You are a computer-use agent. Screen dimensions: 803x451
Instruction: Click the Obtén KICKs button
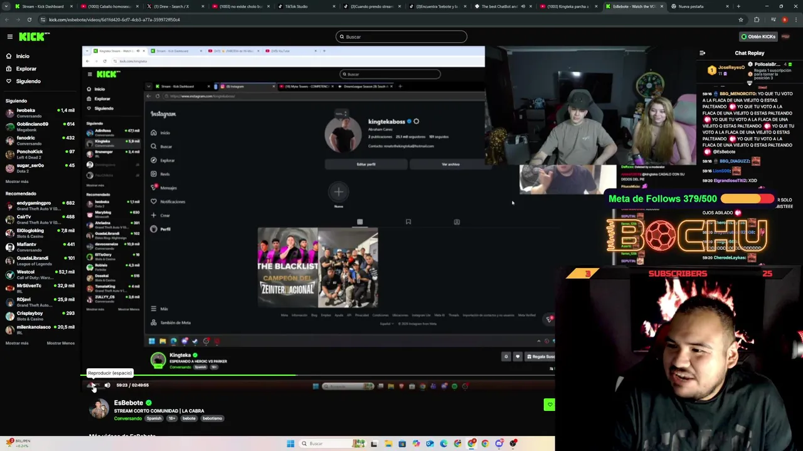pyautogui.click(x=758, y=37)
